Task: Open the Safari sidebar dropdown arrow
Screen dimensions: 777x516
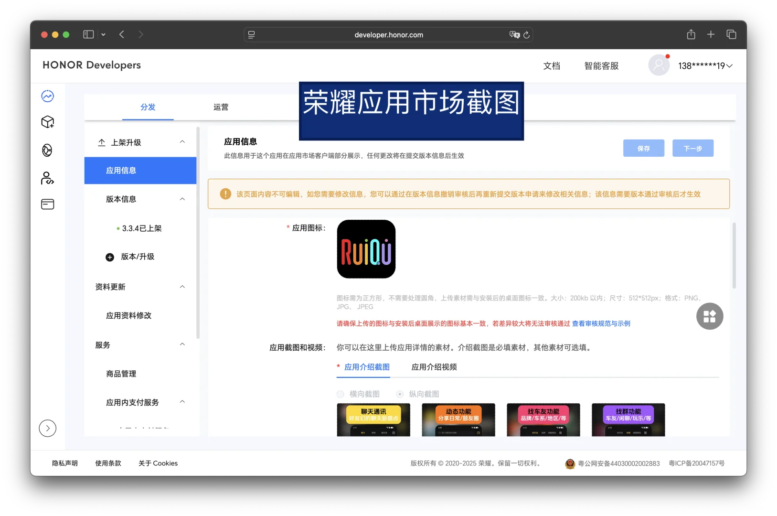Action: [x=103, y=34]
